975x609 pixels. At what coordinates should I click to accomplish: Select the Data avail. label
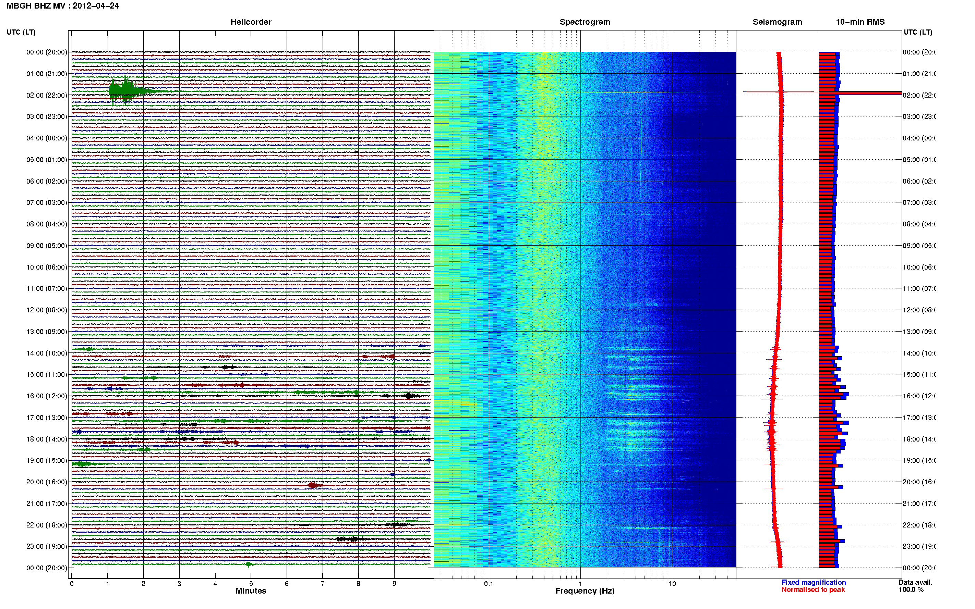[x=915, y=582]
